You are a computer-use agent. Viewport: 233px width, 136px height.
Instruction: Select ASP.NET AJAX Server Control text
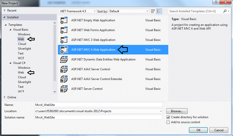tap(91, 69)
